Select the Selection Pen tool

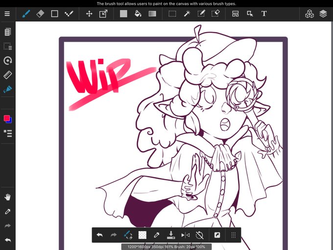[x=201, y=14]
